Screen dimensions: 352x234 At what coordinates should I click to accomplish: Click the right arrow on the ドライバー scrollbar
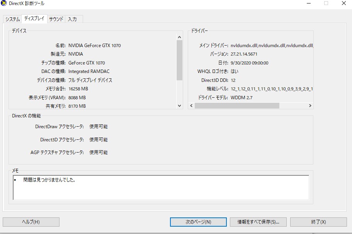pos(309,105)
